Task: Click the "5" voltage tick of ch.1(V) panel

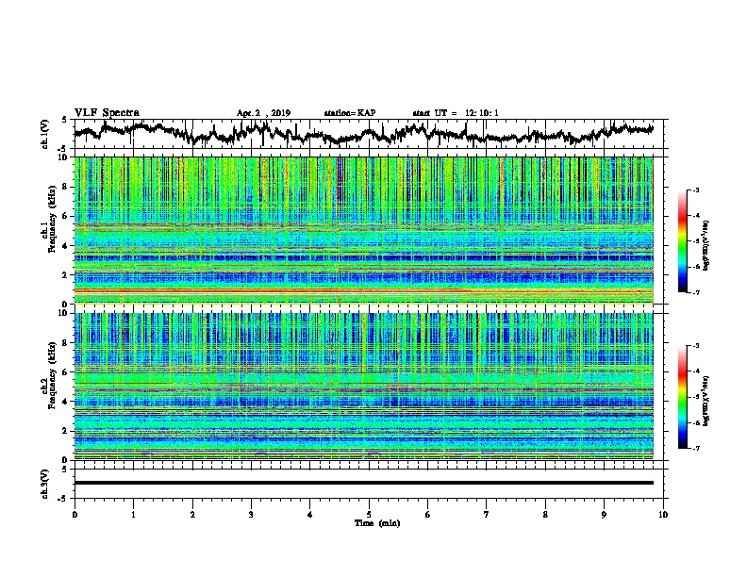Action: coord(64,120)
